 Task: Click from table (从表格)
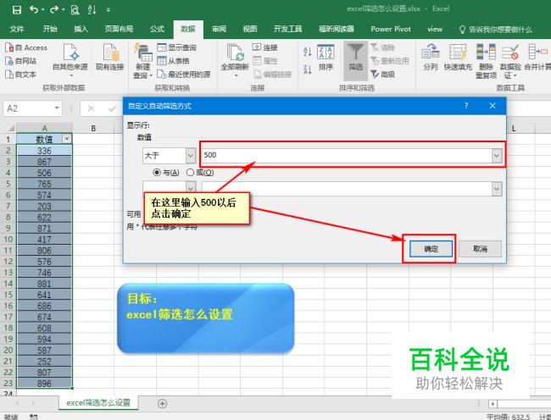173,61
